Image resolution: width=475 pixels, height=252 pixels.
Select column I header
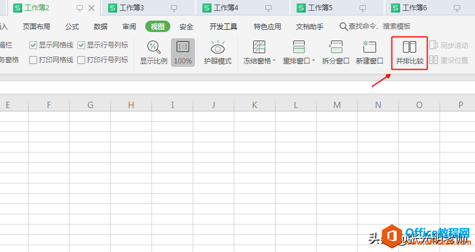[x=173, y=105]
